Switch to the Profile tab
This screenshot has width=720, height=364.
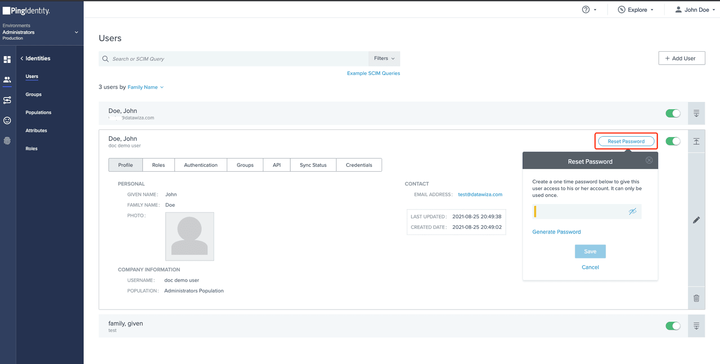point(126,165)
